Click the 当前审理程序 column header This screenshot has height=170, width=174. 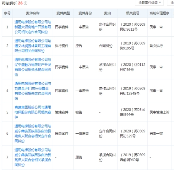(x=159, y=13)
